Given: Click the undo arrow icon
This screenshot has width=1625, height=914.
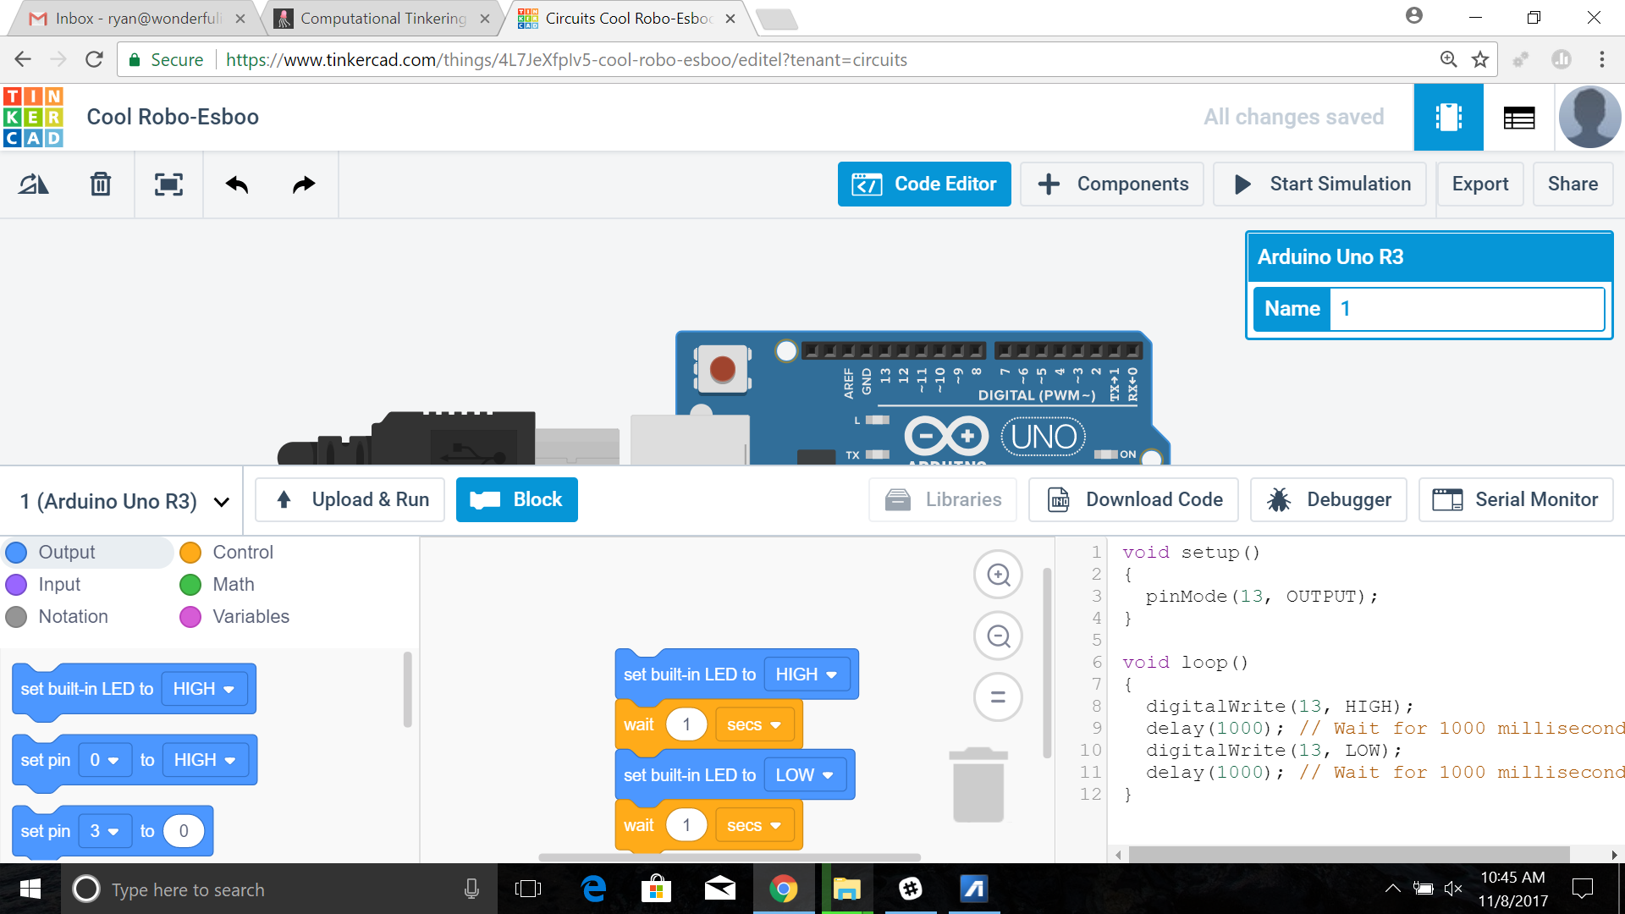Looking at the screenshot, I should tap(237, 184).
